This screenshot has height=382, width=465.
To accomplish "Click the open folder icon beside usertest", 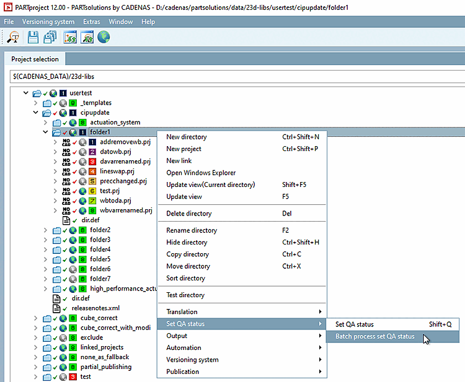I will pyautogui.click(x=37, y=93).
